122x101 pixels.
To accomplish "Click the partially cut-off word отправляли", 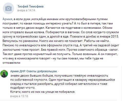I will coord(12,63).
